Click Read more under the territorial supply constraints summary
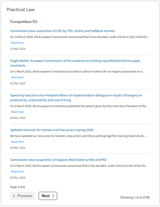 (x=18, y=77)
